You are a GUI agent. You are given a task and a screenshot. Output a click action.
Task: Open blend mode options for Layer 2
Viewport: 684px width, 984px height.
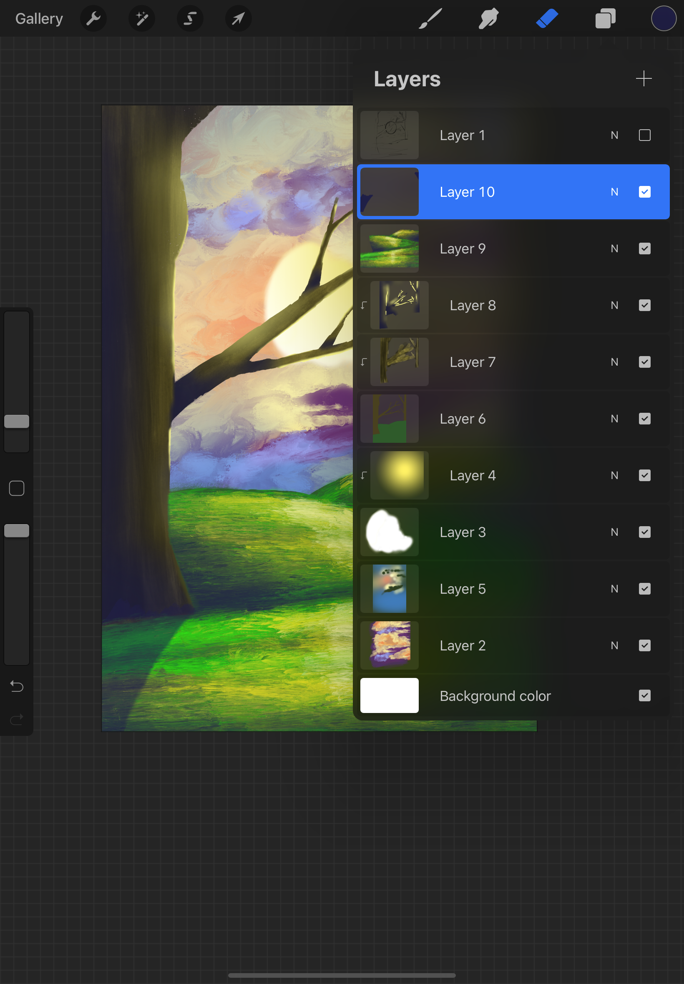click(615, 645)
